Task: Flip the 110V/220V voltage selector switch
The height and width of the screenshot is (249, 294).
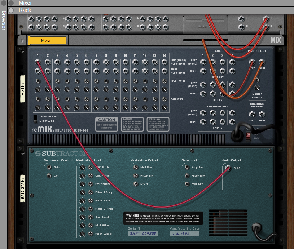Action: click(248, 136)
